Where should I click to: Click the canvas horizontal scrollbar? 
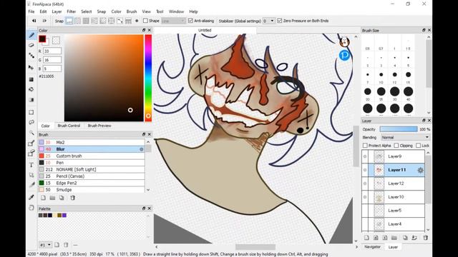(x=255, y=247)
